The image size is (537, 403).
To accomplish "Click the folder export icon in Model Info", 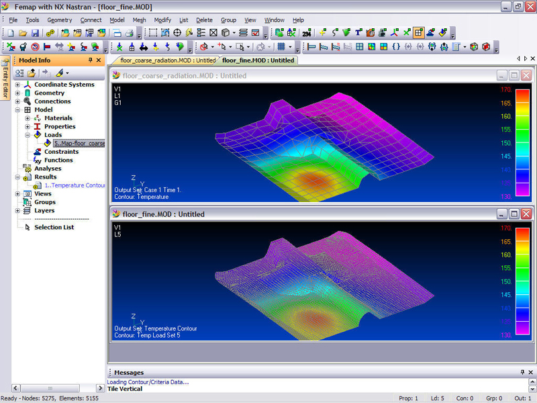I will [32, 73].
